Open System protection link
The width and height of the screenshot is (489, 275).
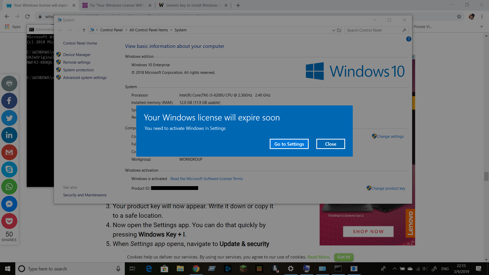coord(78,70)
